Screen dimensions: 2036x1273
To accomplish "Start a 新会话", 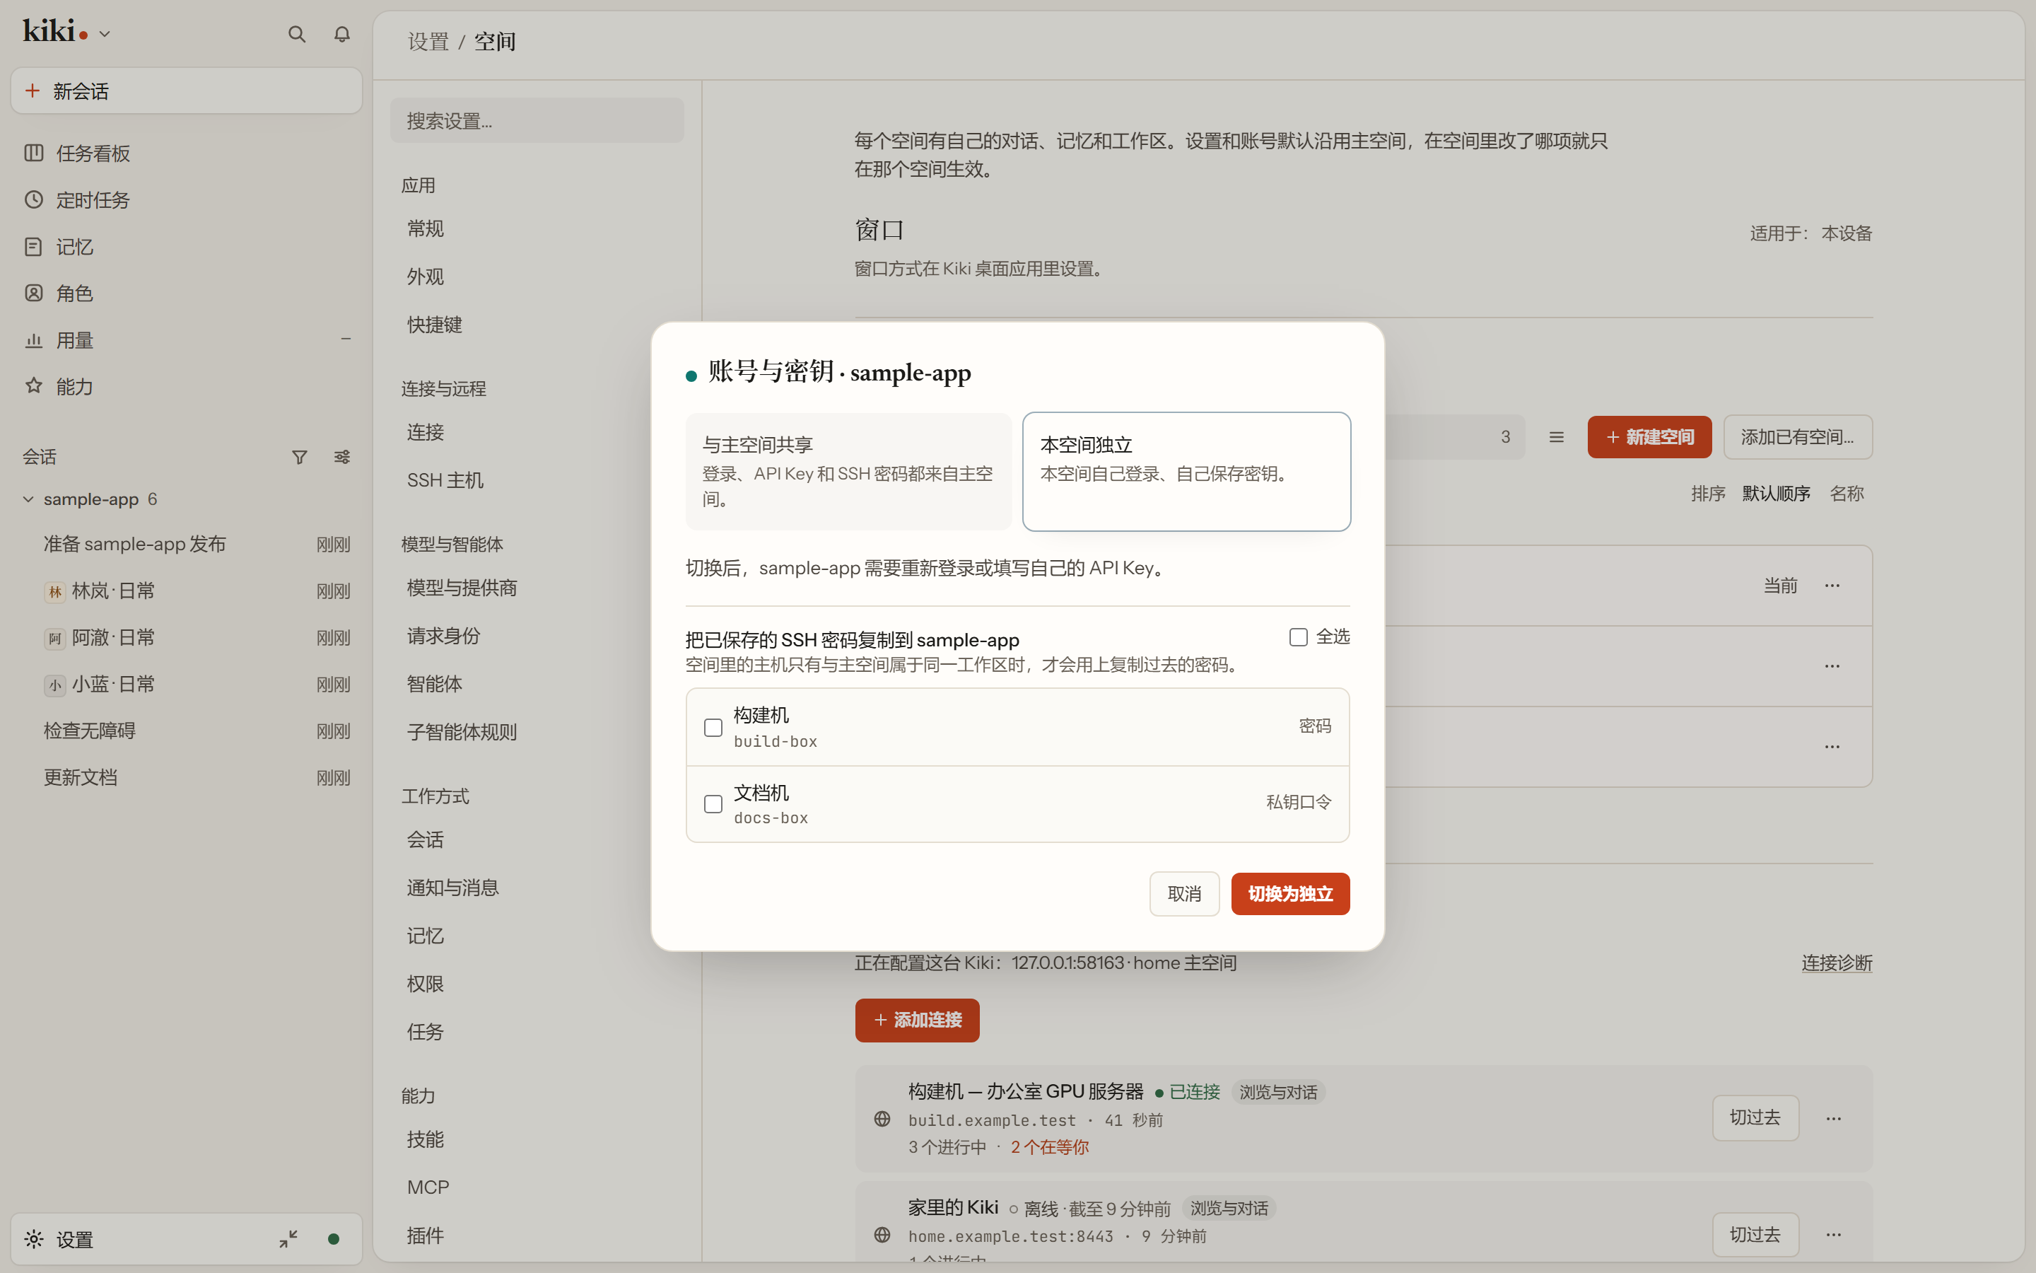I will click(187, 91).
